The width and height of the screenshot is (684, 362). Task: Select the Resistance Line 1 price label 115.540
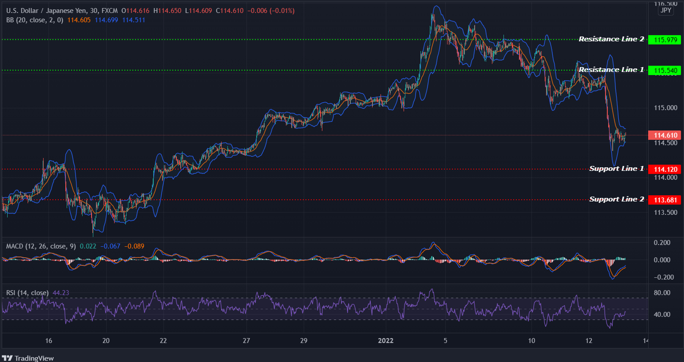point(665,70)
